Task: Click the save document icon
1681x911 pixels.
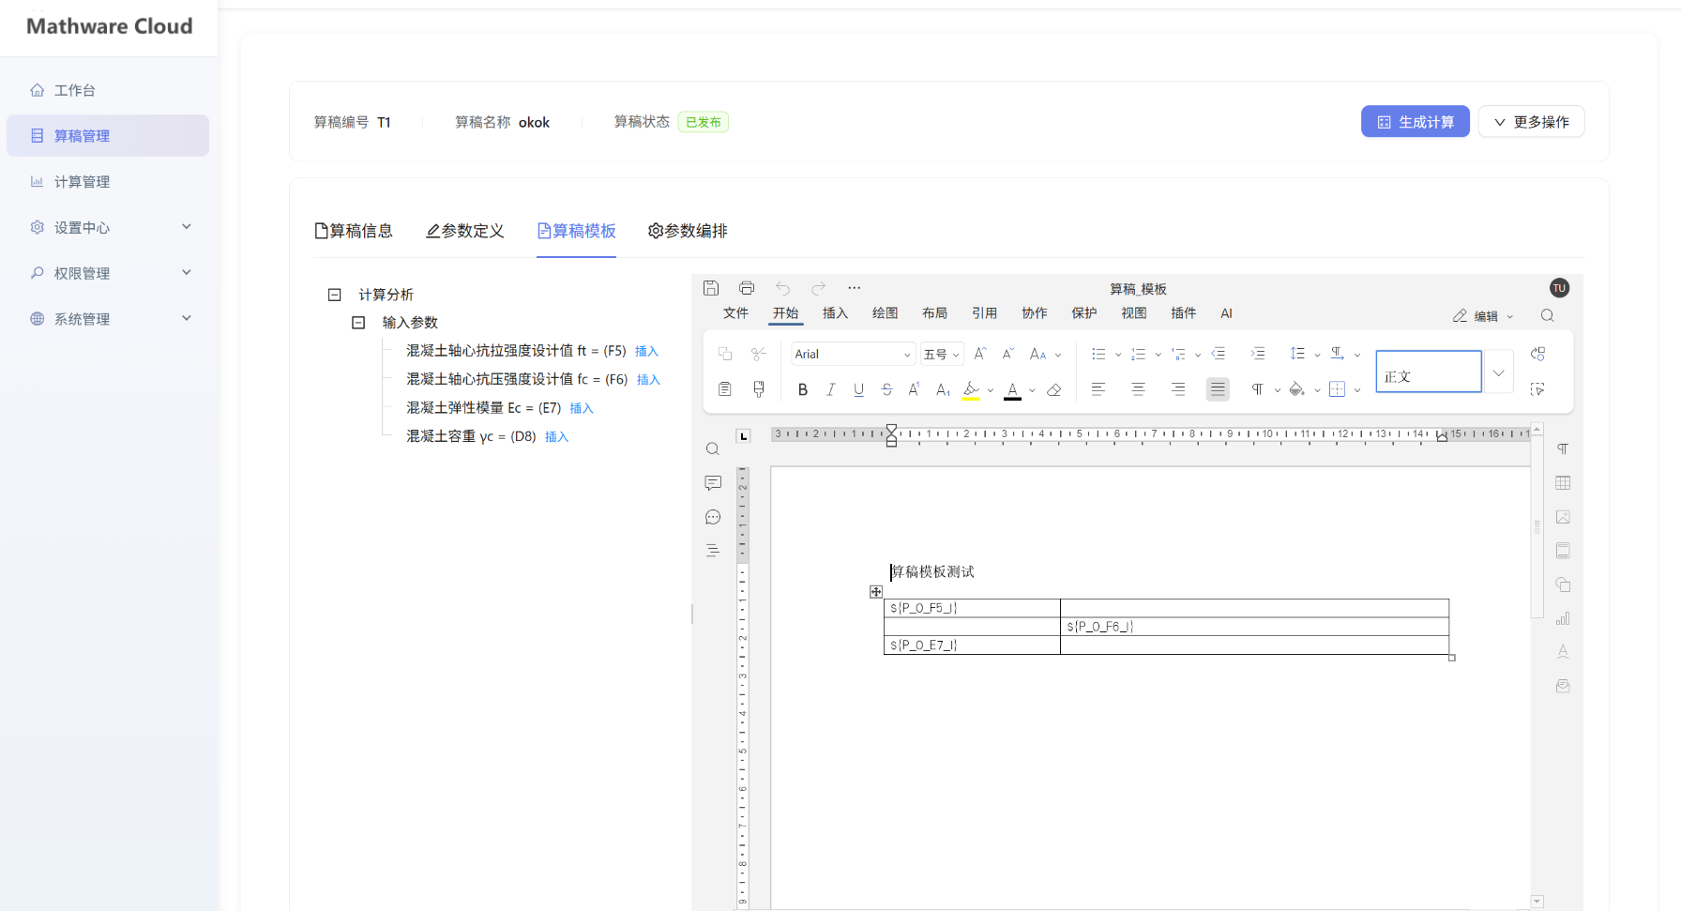Action: tap(711, 288)
